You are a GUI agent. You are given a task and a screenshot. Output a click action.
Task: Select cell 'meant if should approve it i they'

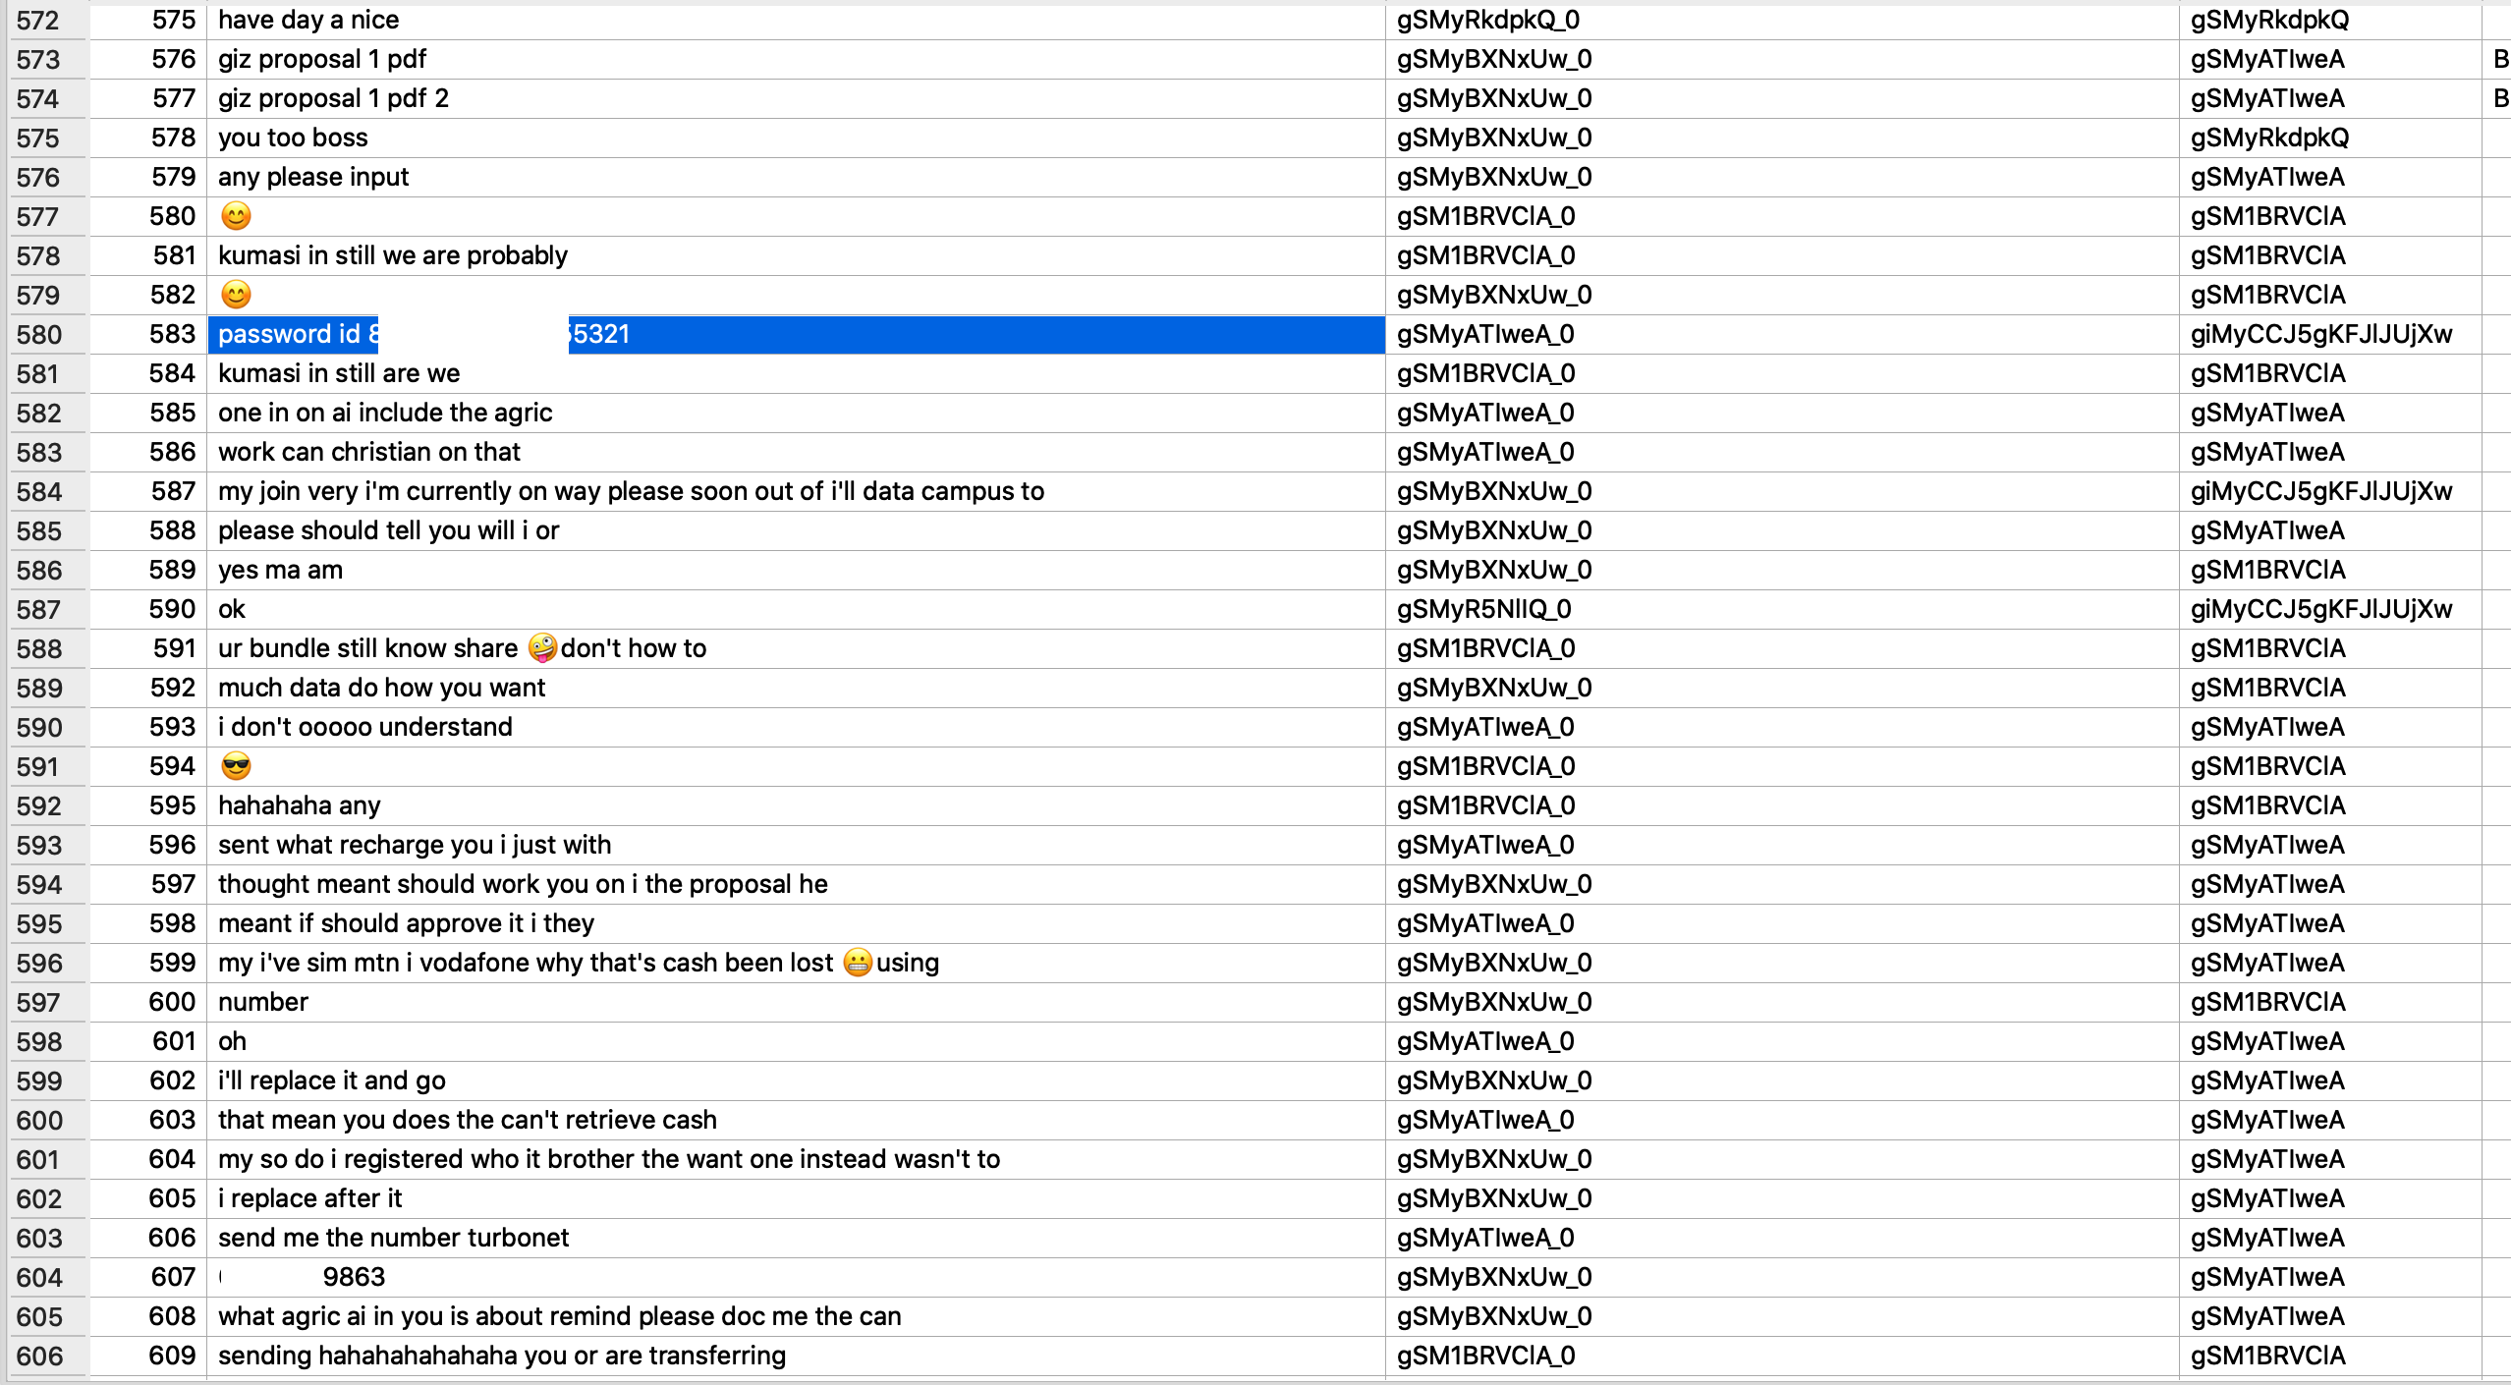[x=796, y=923]
